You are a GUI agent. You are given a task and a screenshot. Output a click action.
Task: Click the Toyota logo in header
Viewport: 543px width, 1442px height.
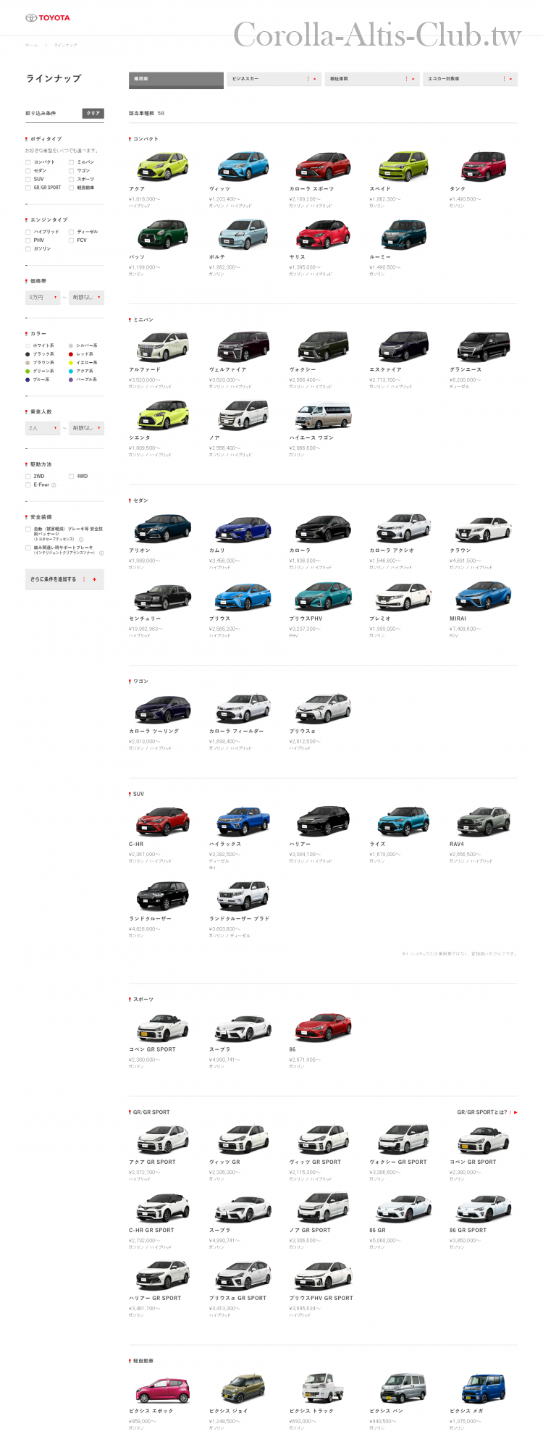(48, 17)
